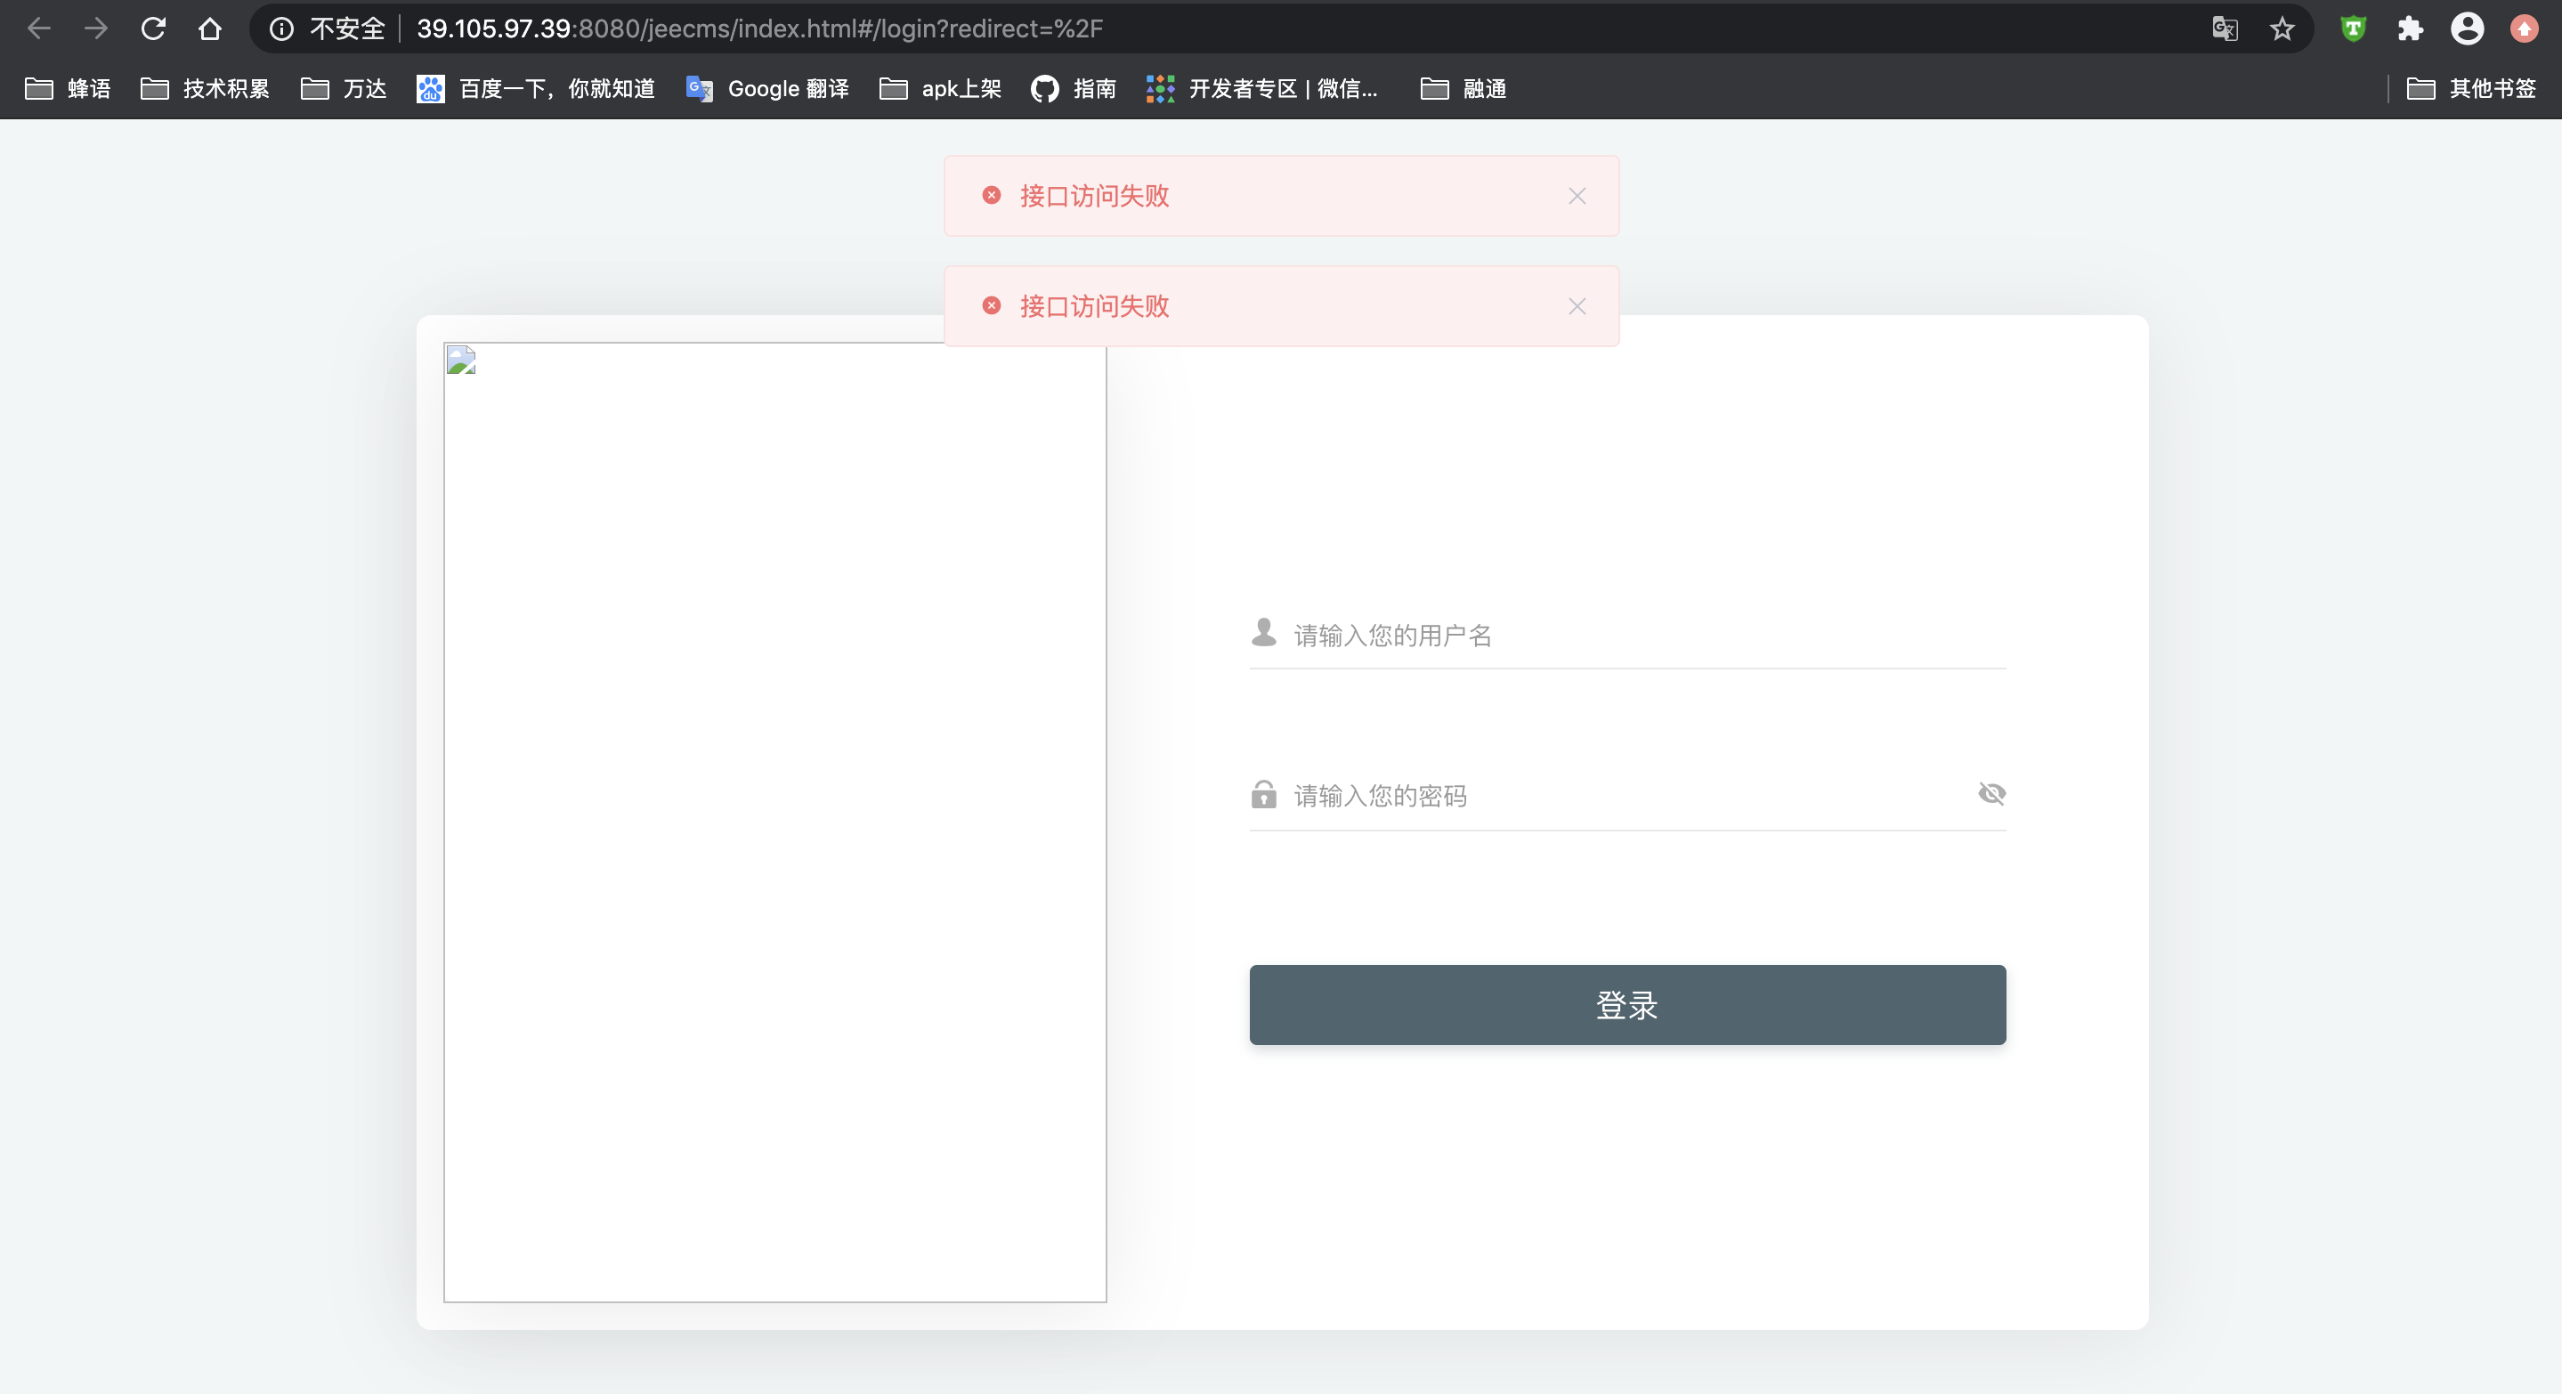
Task: Dismiss the second 接口访问失败 alert
Action: pyautogui.click(x=1577, y=306)
